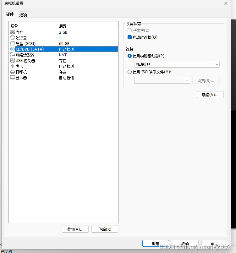Click the 浏览(B)... button
Screen dimensions: 236x253
(206, 80)
